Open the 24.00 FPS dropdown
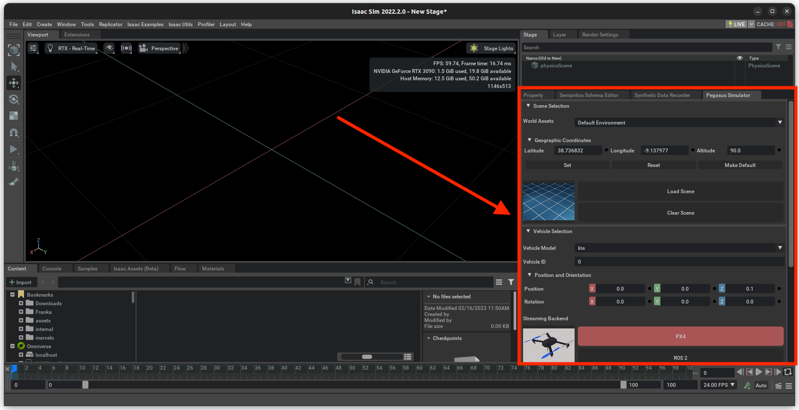Screen dimensions: 799x410 pyautogui.click(x=719, y=385)
